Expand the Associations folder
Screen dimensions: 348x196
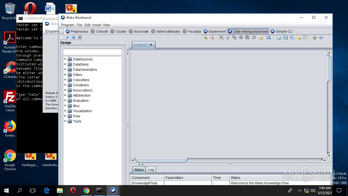tap(65, 90)
